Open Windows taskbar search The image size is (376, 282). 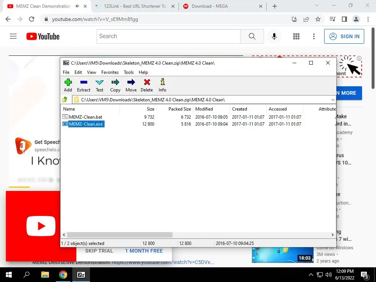pos(26,275)
